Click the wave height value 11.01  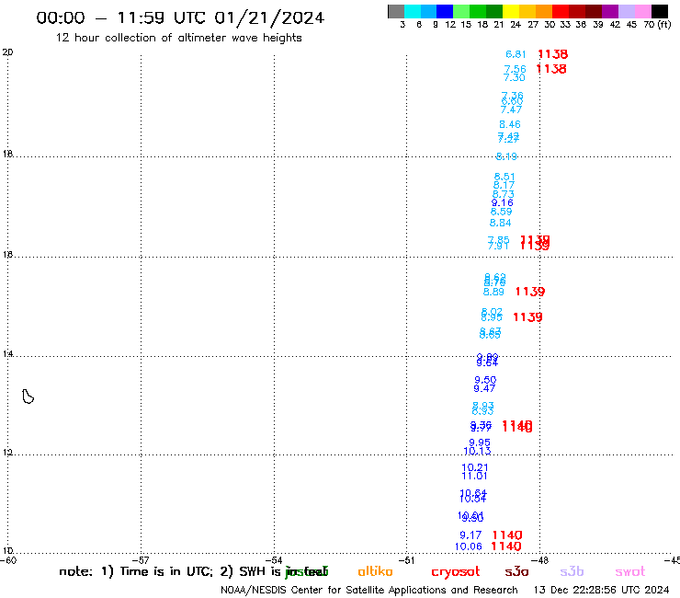pos(474,476)
